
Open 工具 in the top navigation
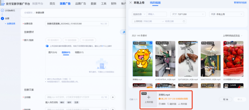pyautogui.click(x=103, y=4)
